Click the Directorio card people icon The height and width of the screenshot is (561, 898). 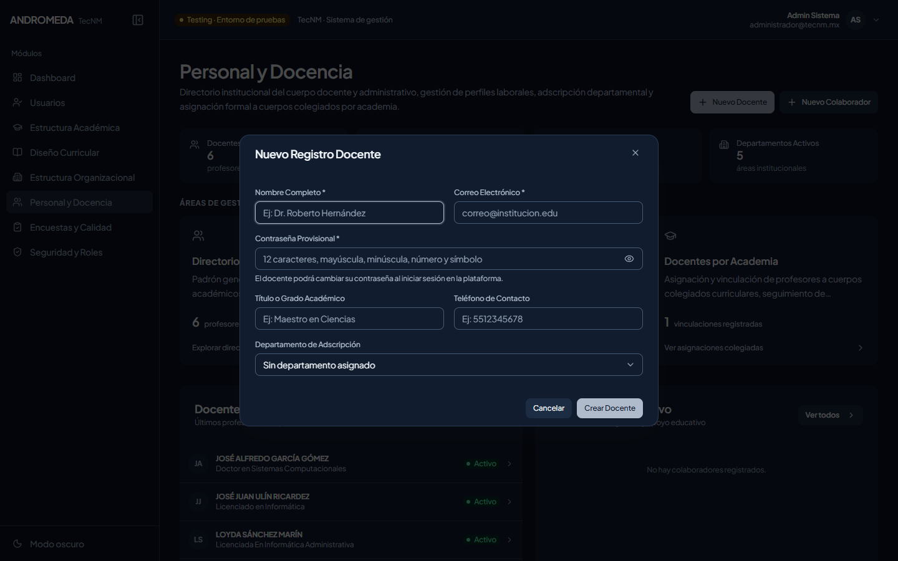point(198,236)
